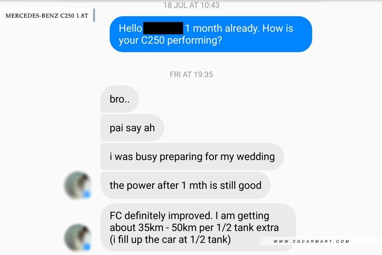
Task: Open the www.sgcarmart.com watermark link
Action: coord(311,241)
